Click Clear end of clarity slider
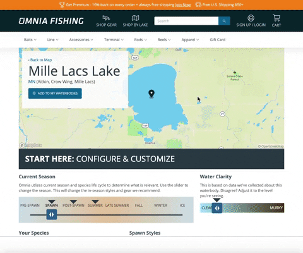The image size is (303, 253). point(206,208)
